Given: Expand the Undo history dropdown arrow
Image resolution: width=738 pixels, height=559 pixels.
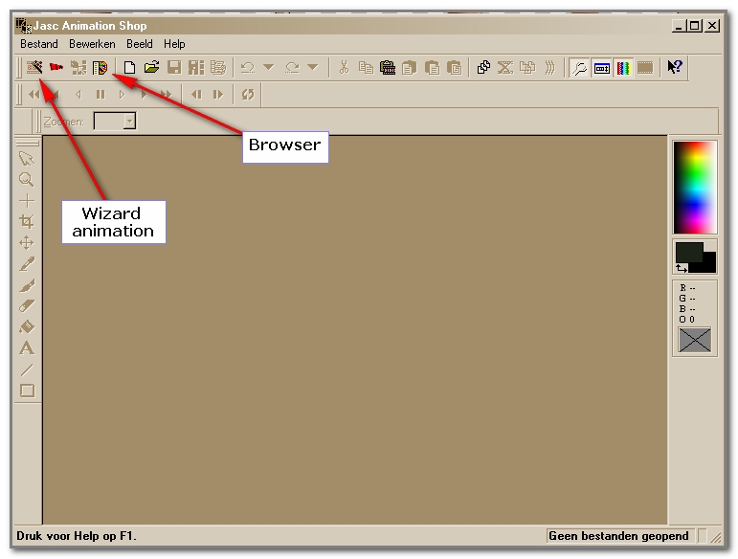Looking at the screenshot, I should (268, 67).
